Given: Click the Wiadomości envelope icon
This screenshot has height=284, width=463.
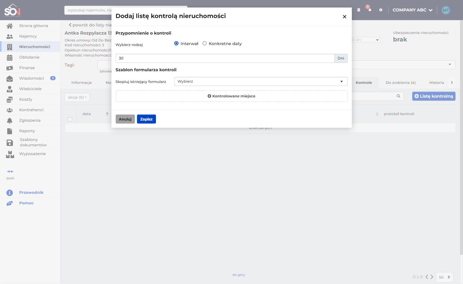Looking at the screenshot, I should 10,78.
